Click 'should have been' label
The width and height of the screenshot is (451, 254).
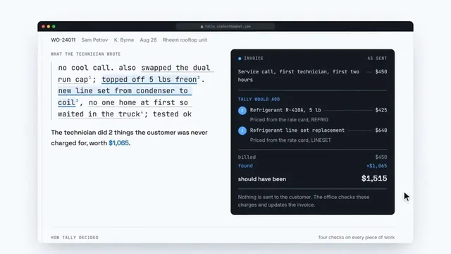click(x=262, y=179)
